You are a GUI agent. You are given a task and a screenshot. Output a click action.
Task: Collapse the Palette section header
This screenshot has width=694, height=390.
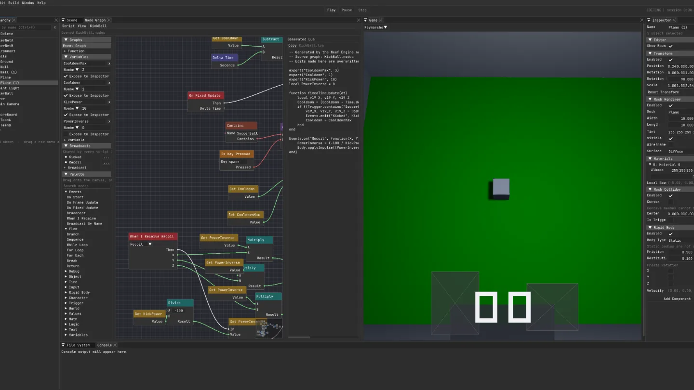click(x=87, y=174)
